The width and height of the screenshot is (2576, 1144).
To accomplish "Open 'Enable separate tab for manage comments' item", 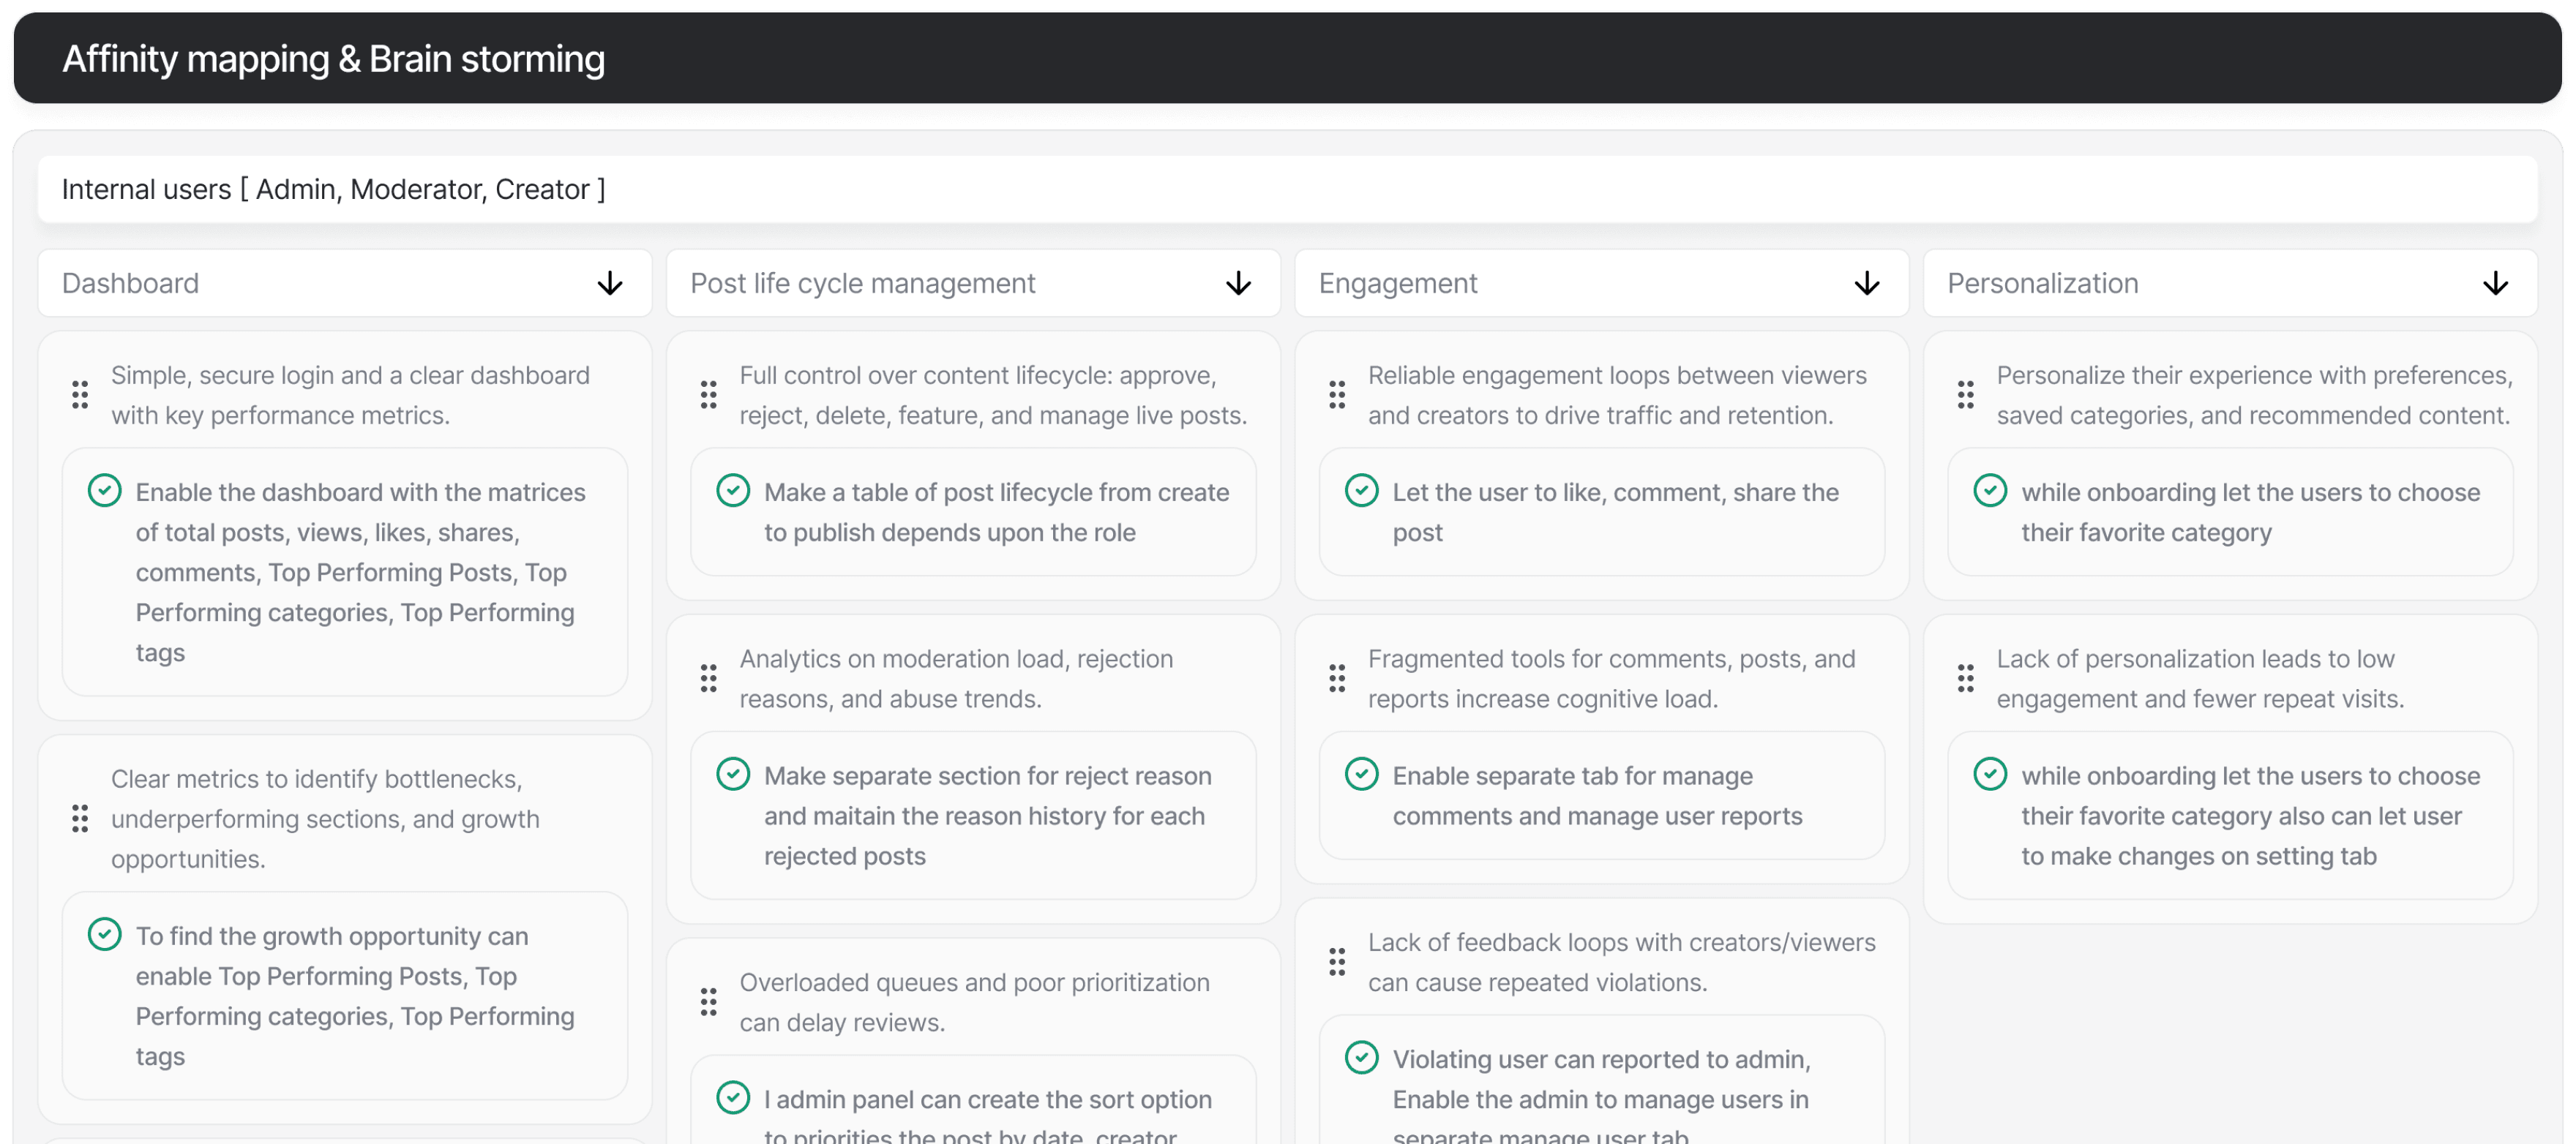I will click(1596, 795).
